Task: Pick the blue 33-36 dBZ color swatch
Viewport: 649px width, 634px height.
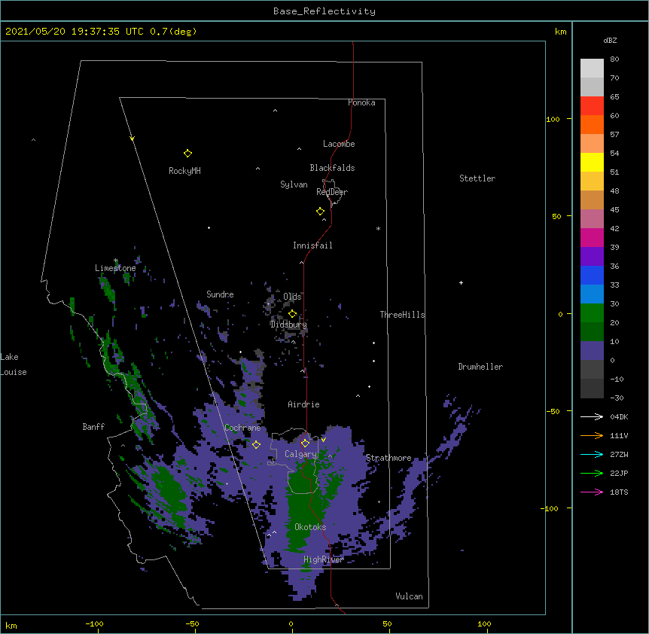Action: [592, 275]
